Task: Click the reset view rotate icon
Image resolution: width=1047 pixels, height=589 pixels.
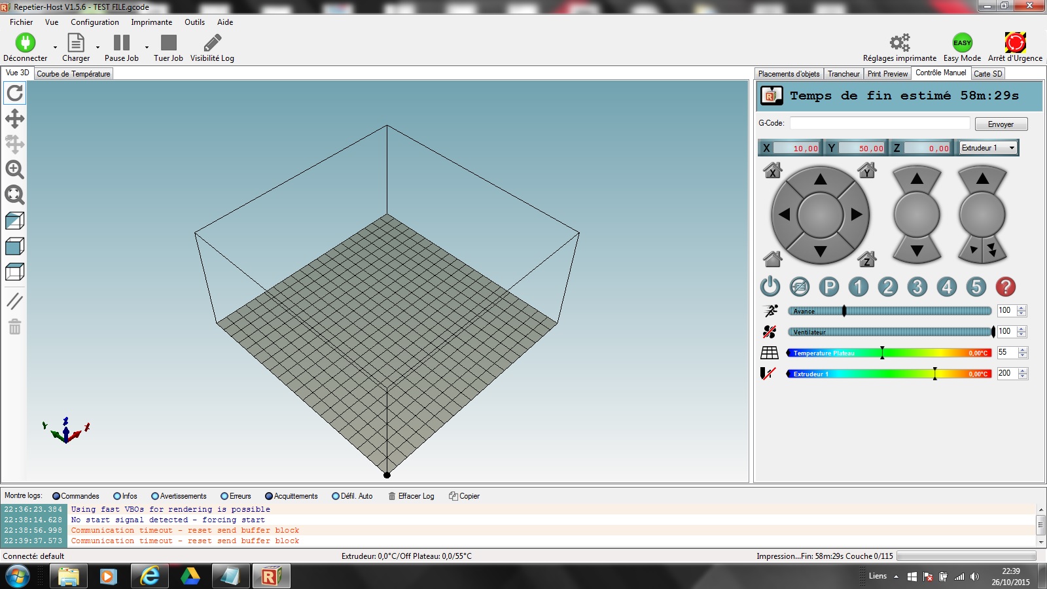Action: coord(14,94)
